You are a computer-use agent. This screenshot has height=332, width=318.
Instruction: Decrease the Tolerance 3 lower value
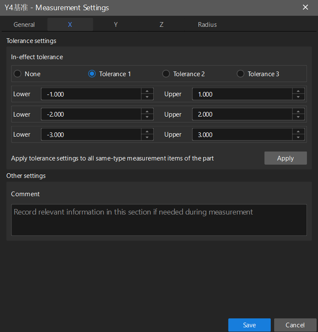pos(147,137)
